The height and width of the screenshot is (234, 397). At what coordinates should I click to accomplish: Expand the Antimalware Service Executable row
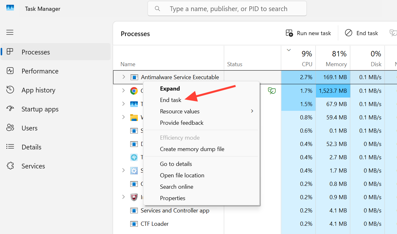click(124, 77)
